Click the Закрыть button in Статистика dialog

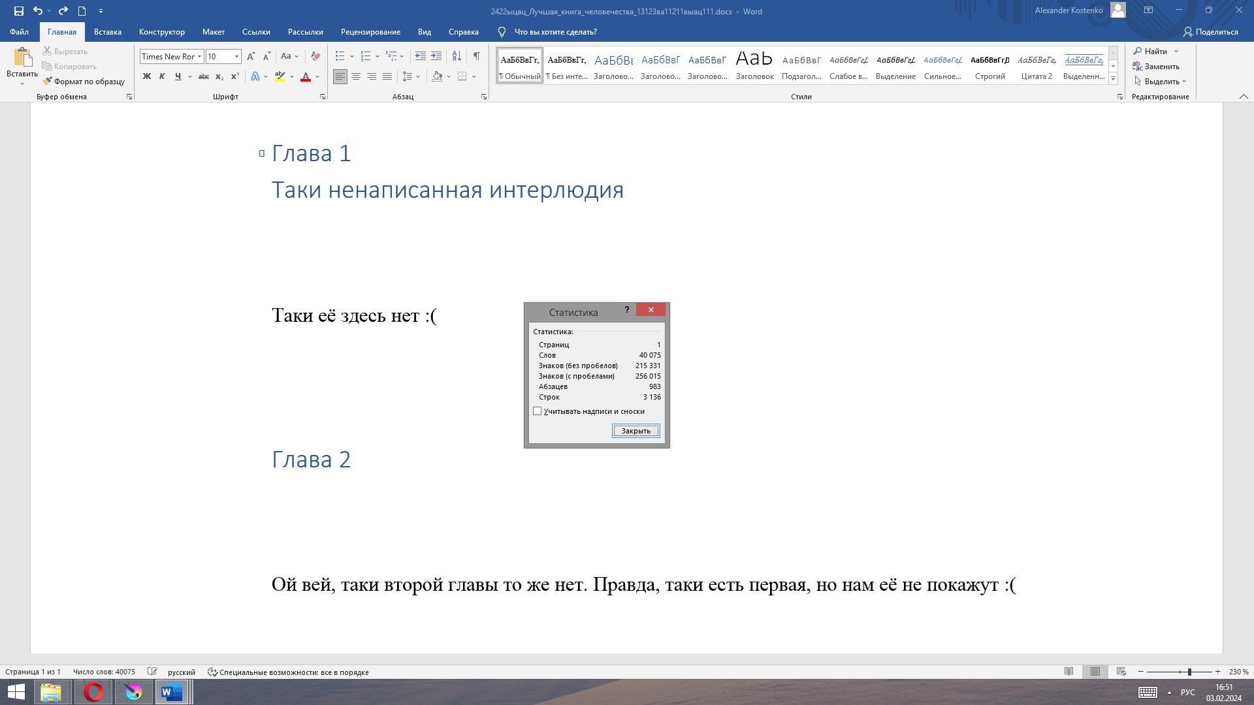[x=635, y=431]
